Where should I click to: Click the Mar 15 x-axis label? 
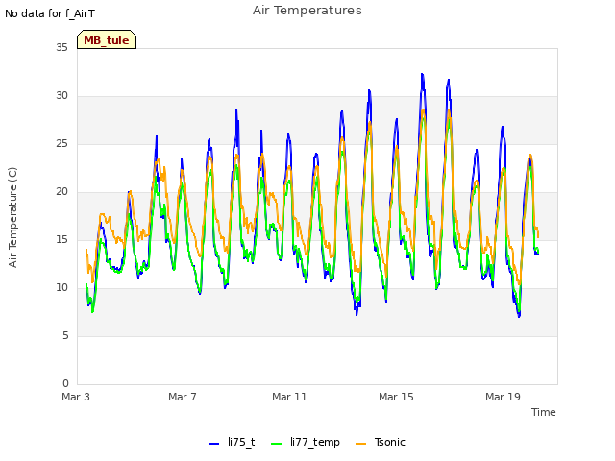click(x=396, y=397)
